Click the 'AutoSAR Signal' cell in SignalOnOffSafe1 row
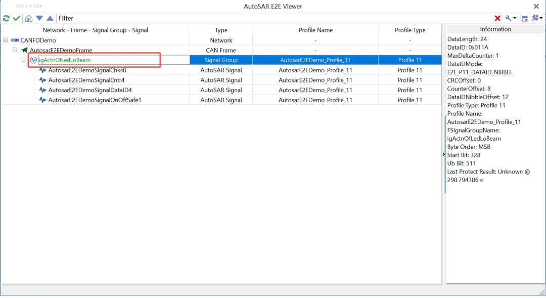Screen dimensions: 546x298 [221, 100]
